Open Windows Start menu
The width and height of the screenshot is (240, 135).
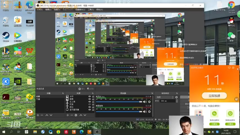tap(4, 132)
